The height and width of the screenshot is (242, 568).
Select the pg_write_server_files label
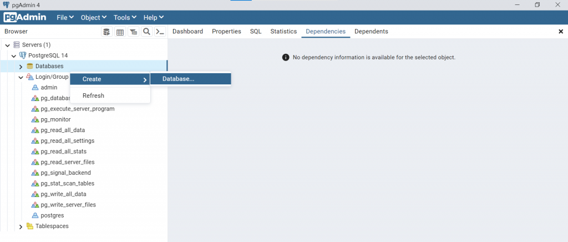coord(68,205)
